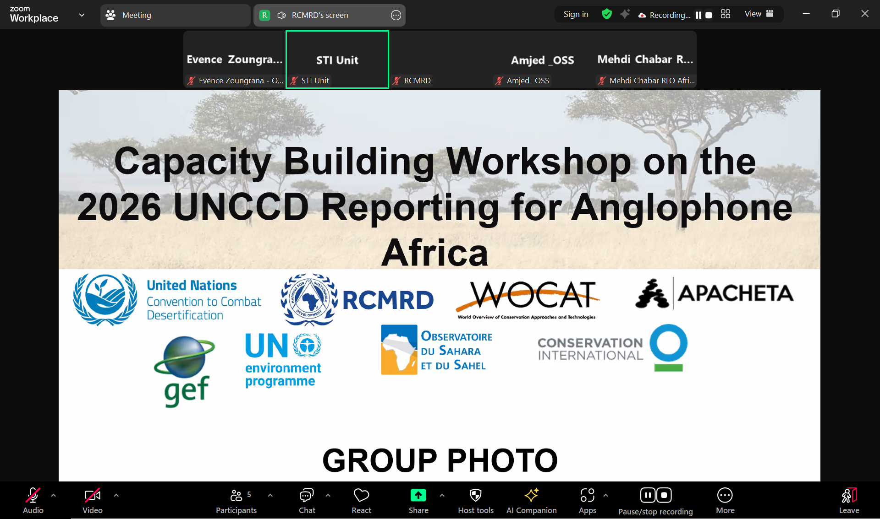
Task: Select Evence Zoungrana participant tile
Action: 235,59
